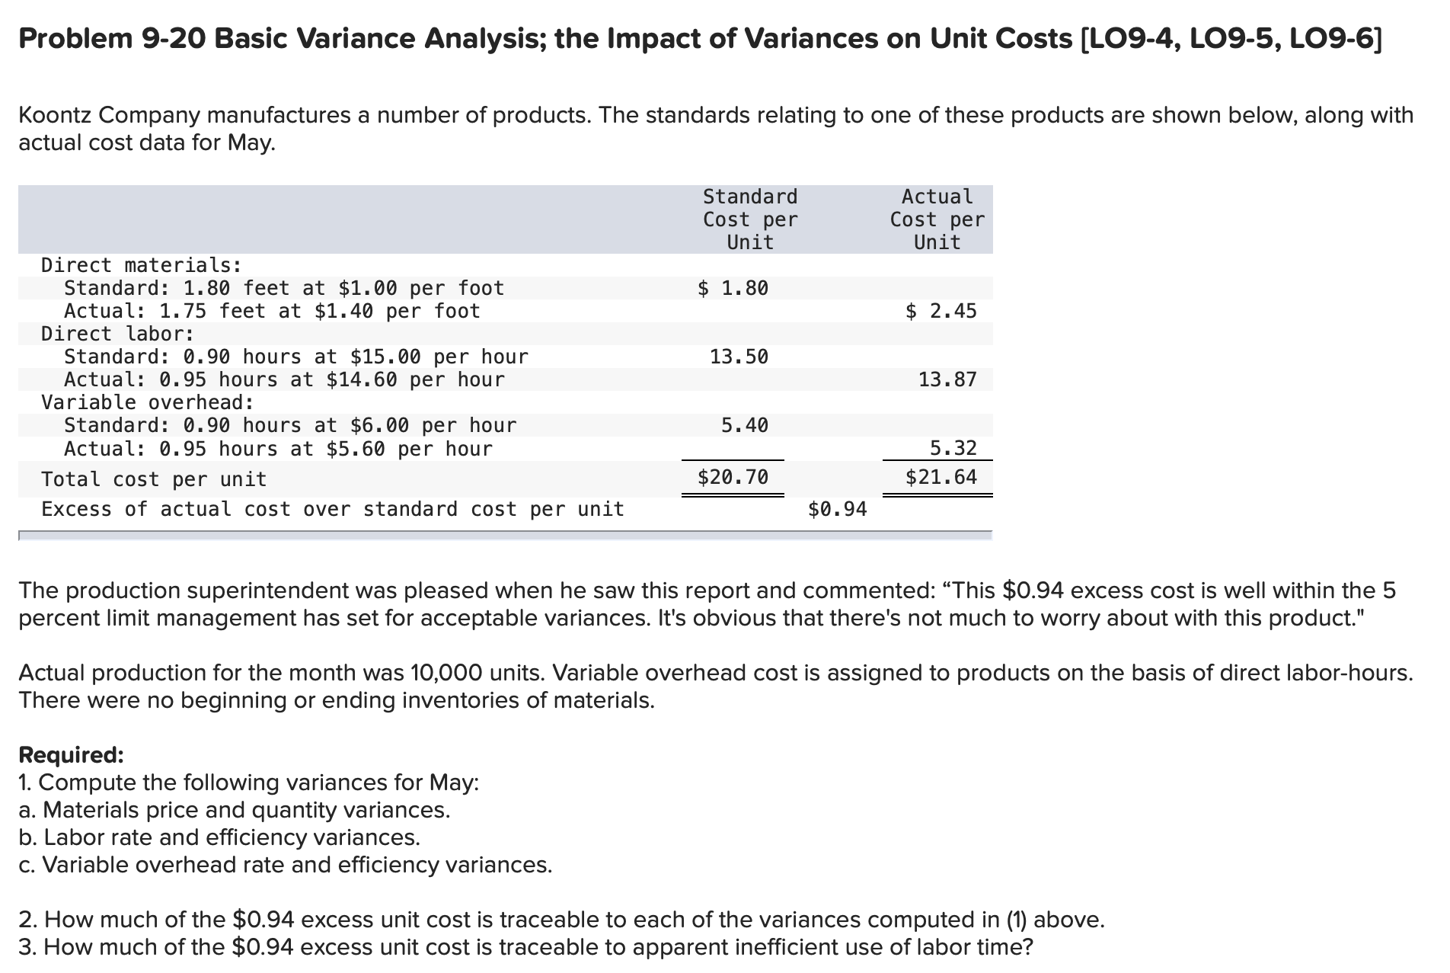Screen dimensions: 1450x973
Task: Click the Required section heading
Action: click(x=71, y=754)
